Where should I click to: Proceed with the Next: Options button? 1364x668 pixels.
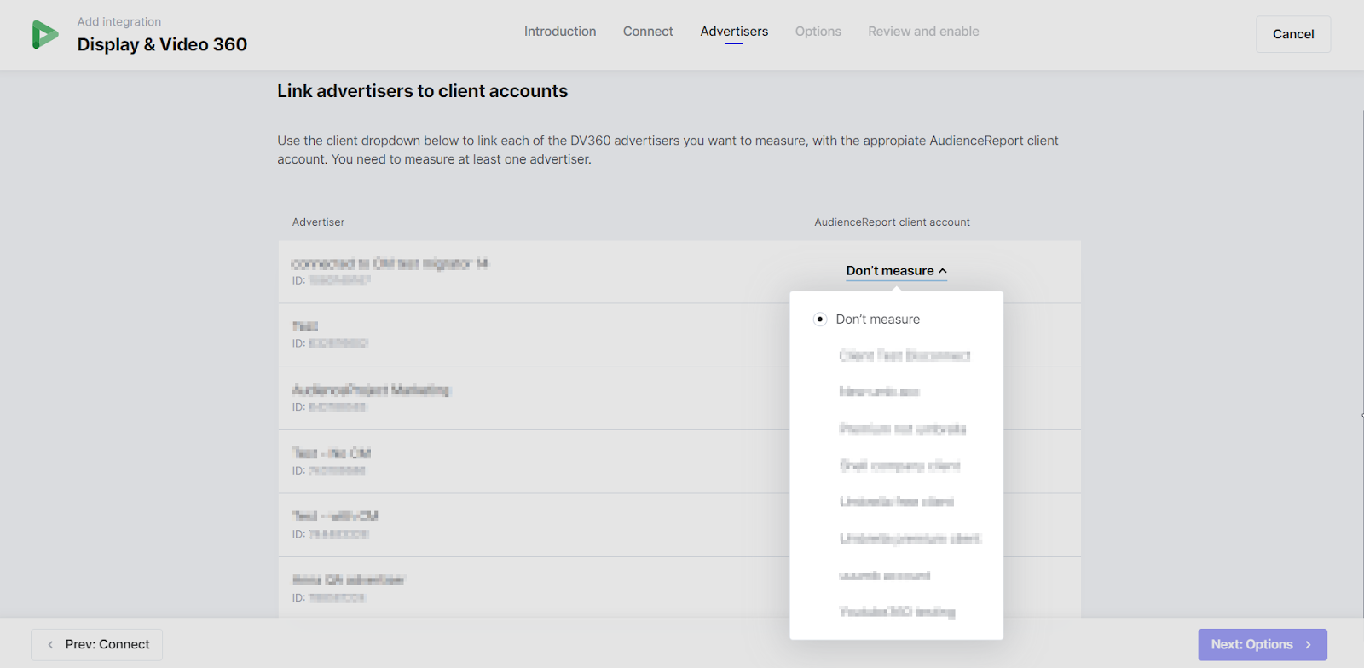tap(1263, 645)
